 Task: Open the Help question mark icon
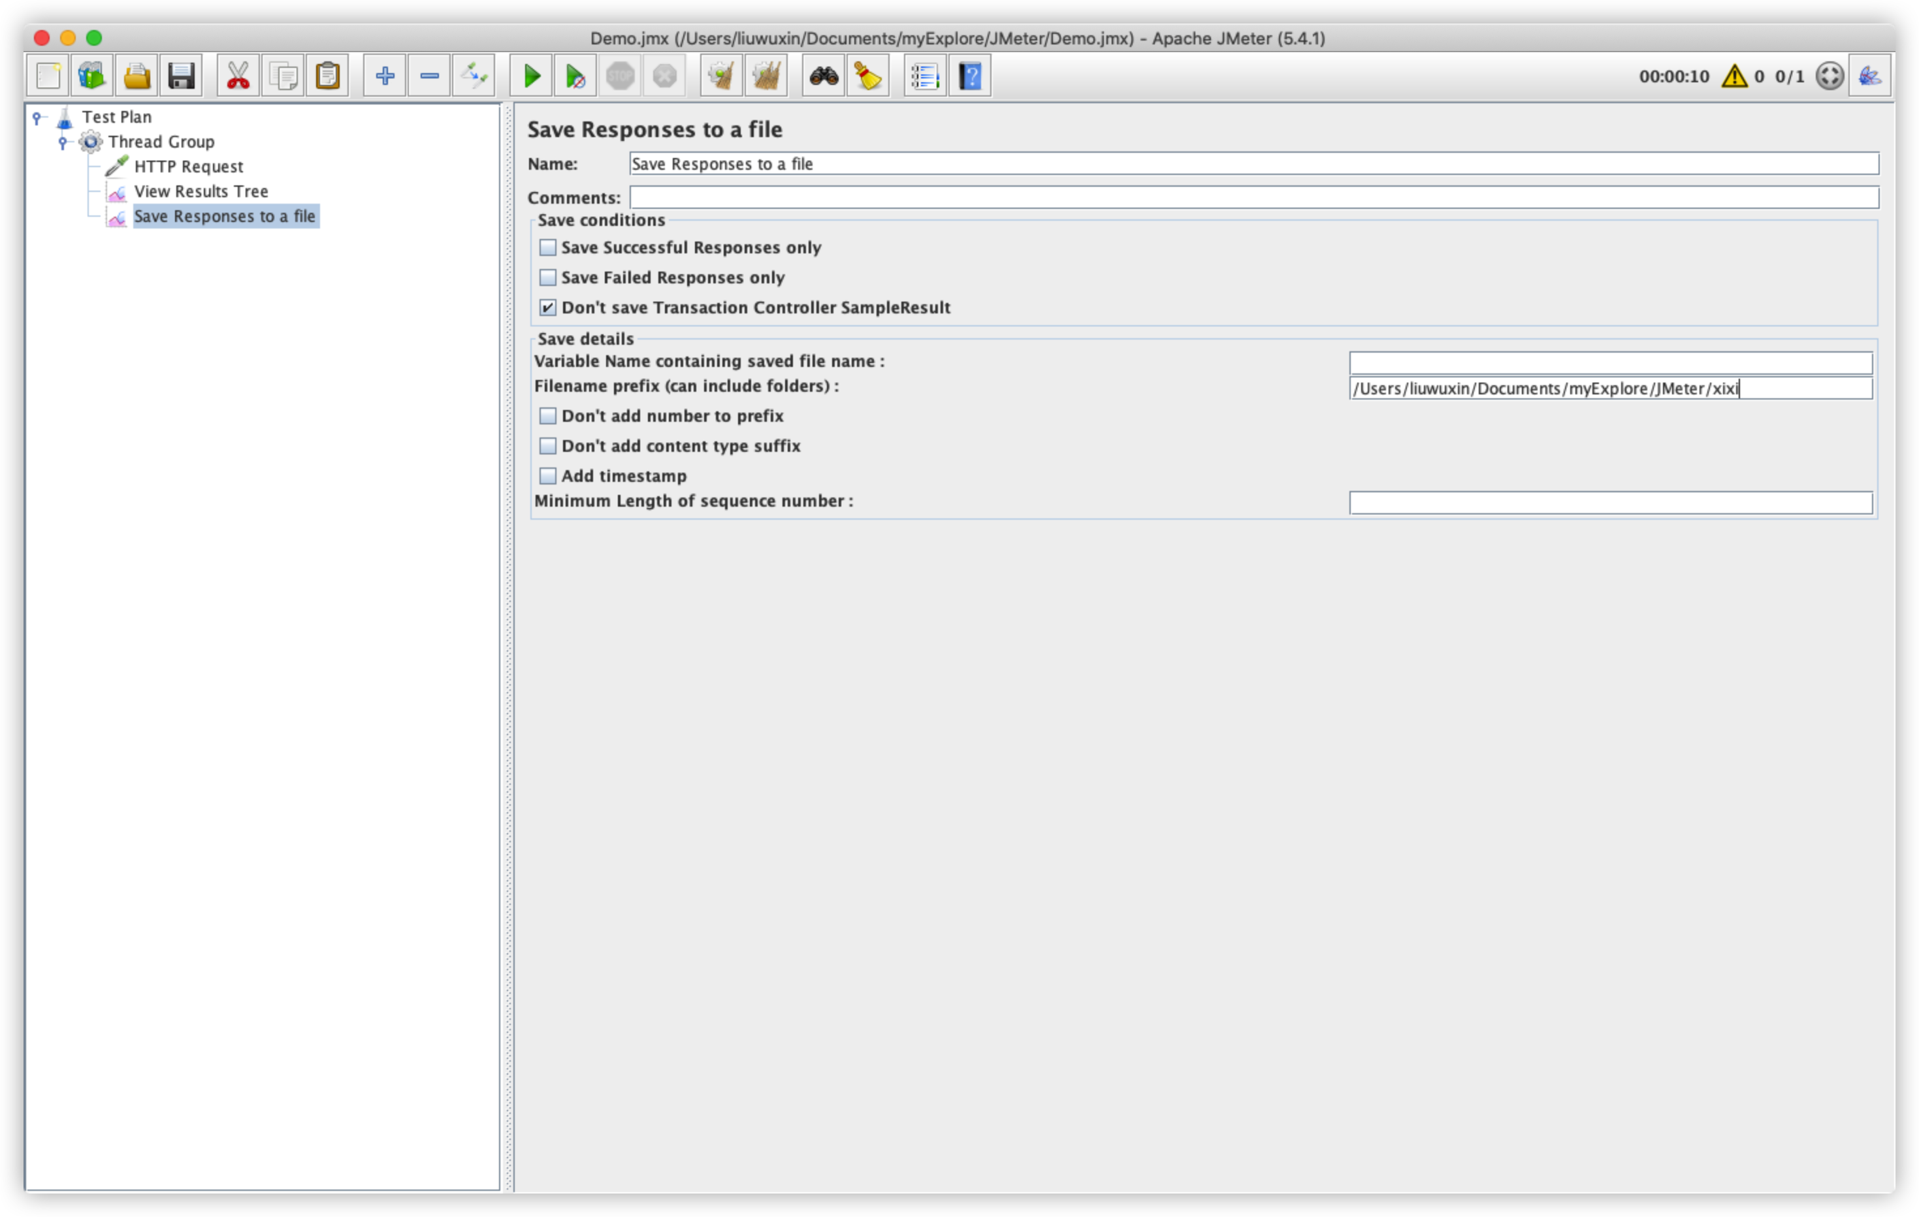tap(970, 76)
